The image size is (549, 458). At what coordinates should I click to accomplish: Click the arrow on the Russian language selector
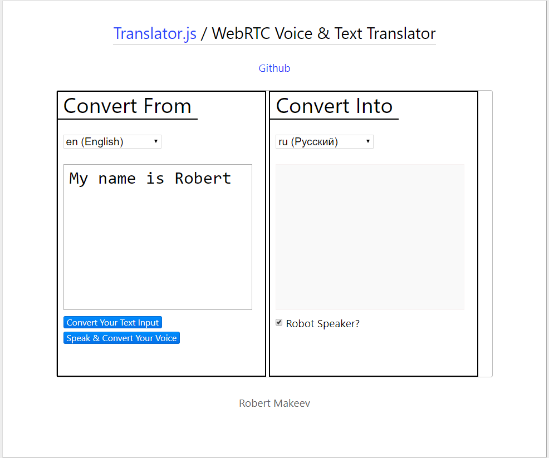click(x=368, y=142)
